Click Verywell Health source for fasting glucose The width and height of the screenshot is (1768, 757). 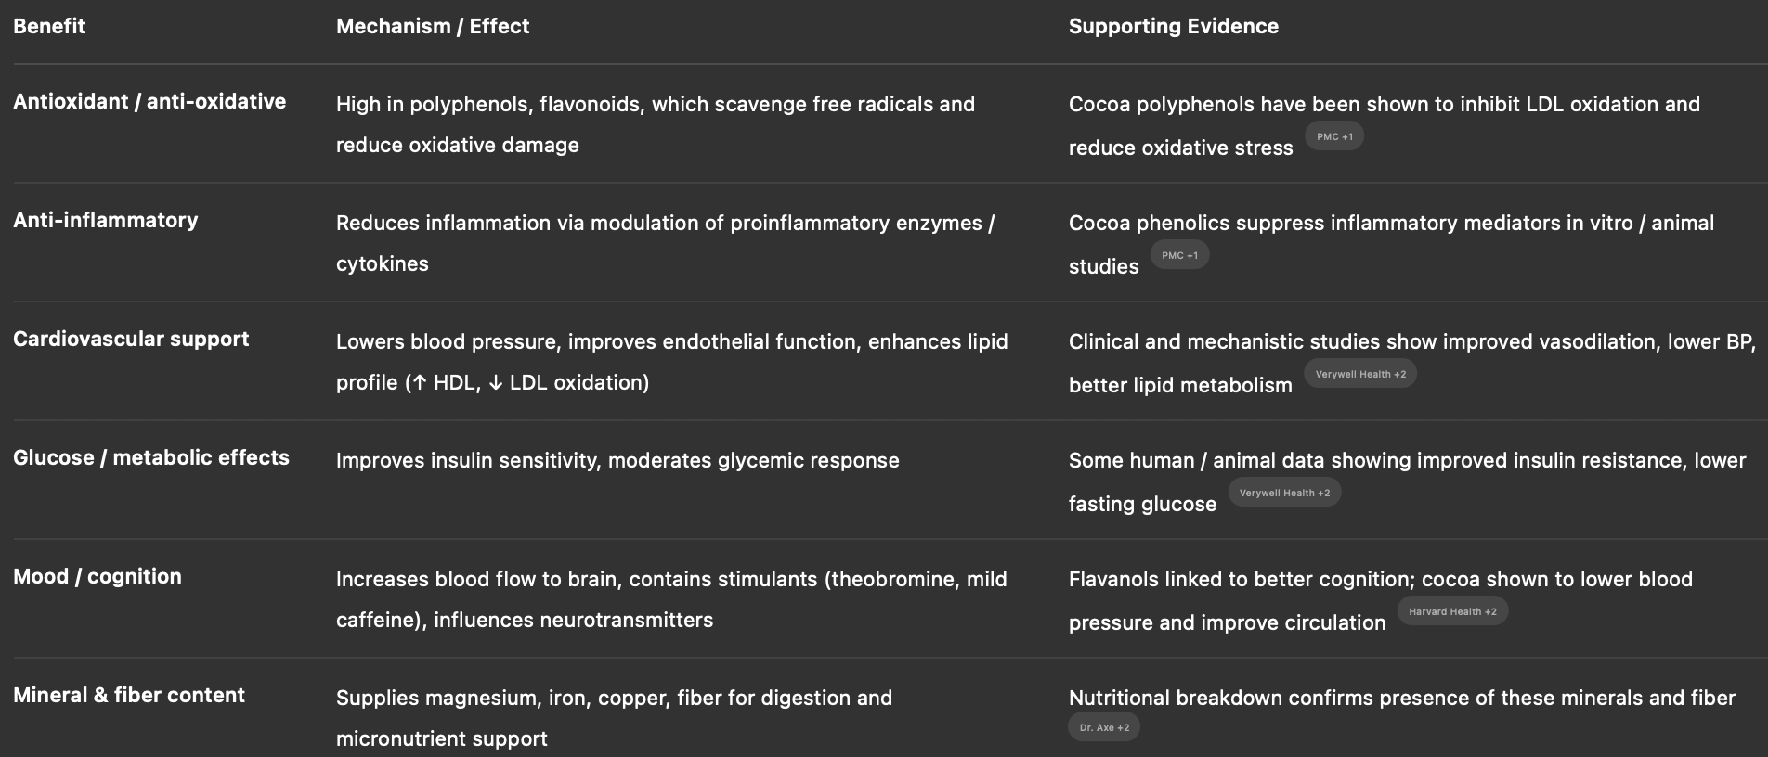coord(1284,493)
